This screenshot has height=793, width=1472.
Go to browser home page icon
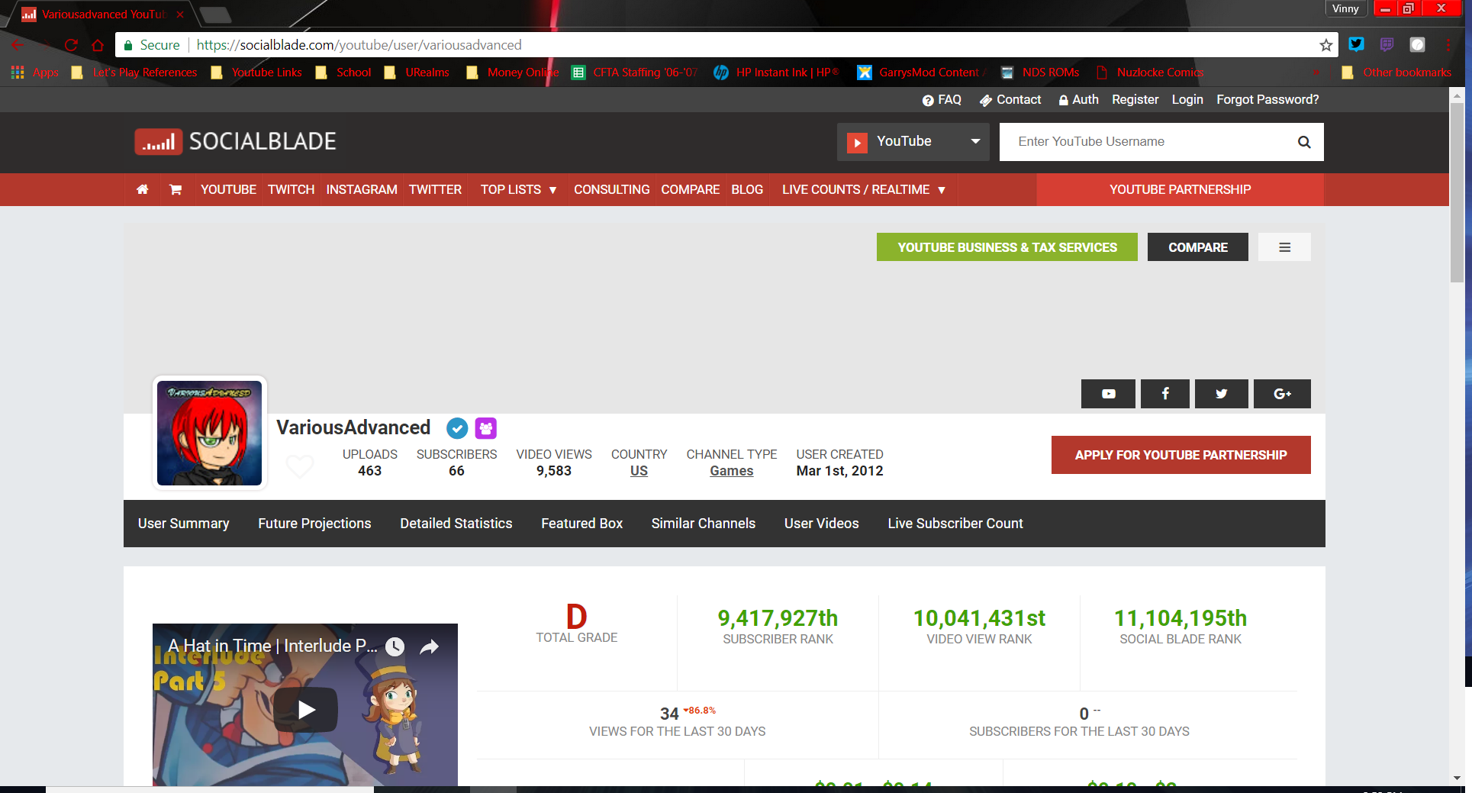[98, 45]
